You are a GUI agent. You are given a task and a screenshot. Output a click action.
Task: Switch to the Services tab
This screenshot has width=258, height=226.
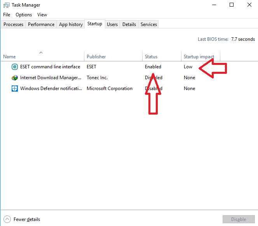[x=149, y=24]
